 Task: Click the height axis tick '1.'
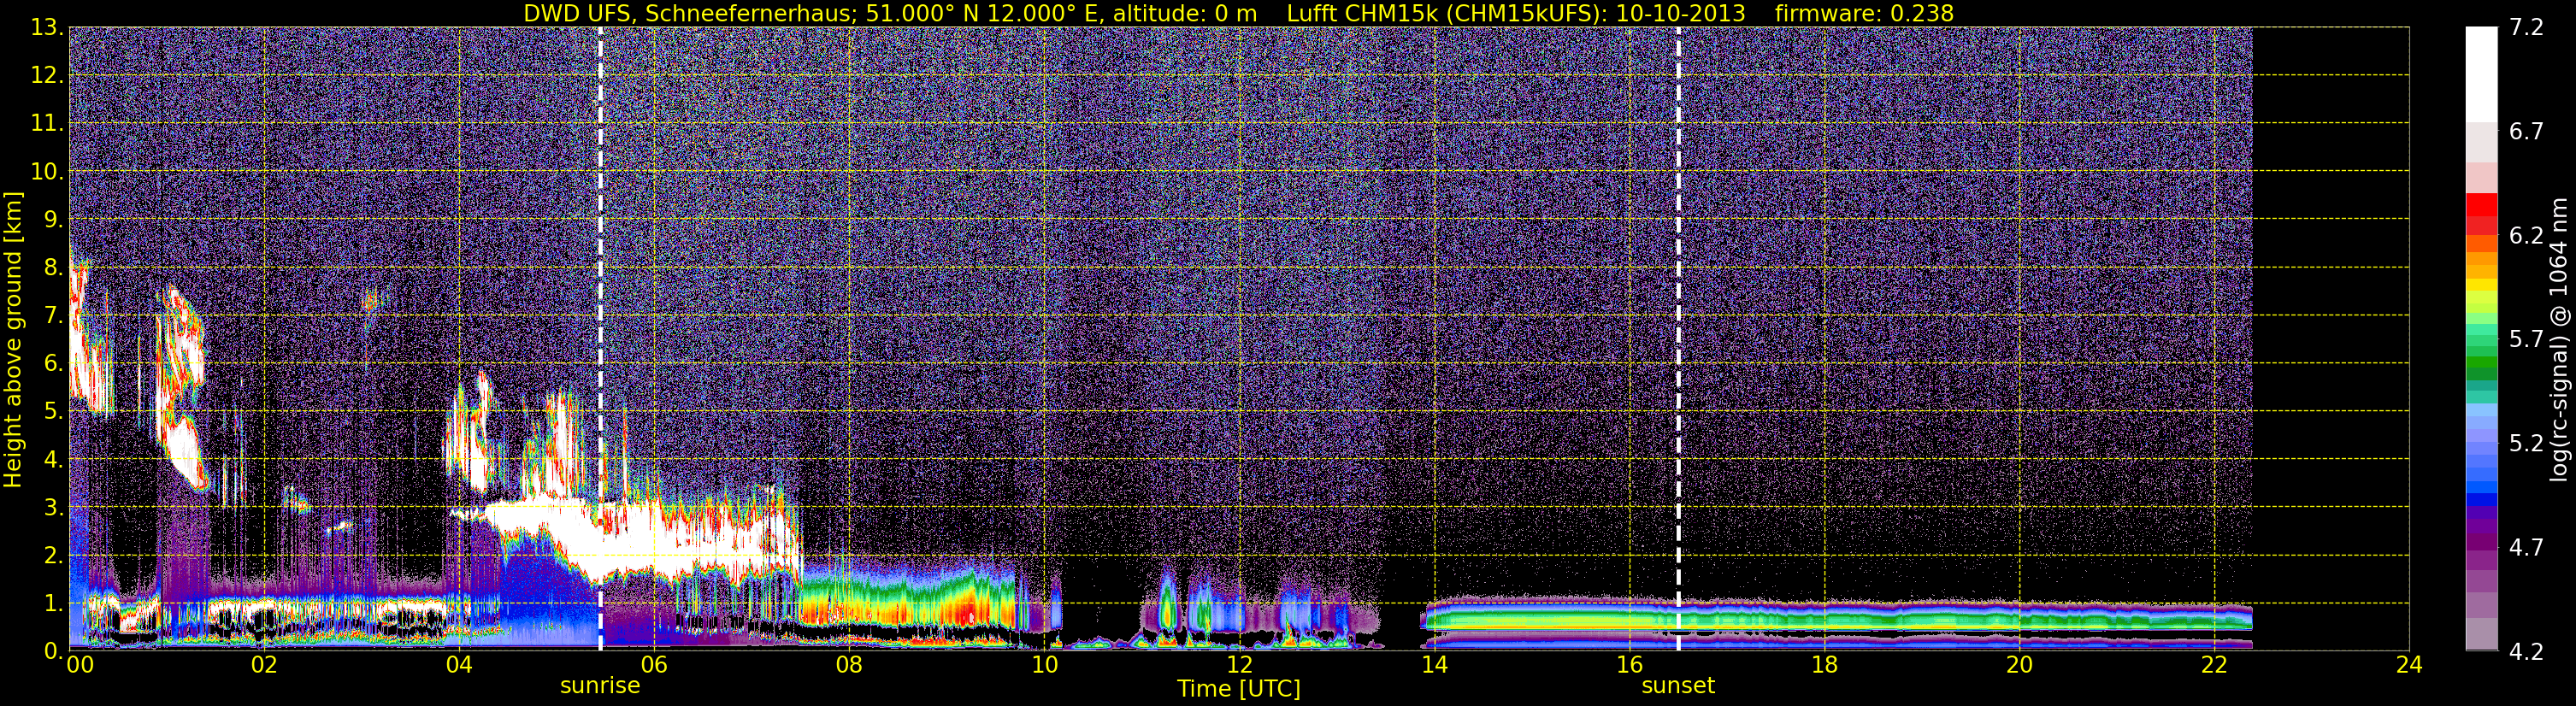tap(52, 603)
